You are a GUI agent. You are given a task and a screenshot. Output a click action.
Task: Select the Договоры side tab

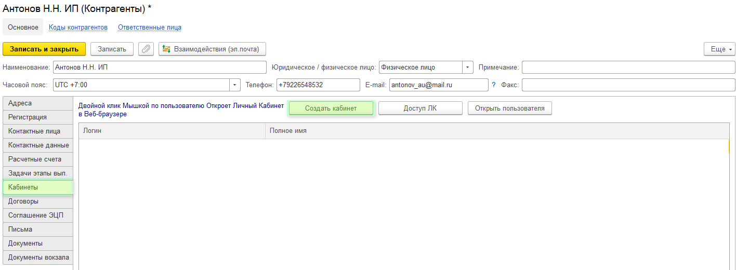37,201
